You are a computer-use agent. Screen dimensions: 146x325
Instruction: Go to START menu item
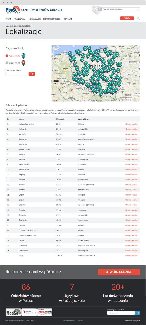[x=8, y=19]
